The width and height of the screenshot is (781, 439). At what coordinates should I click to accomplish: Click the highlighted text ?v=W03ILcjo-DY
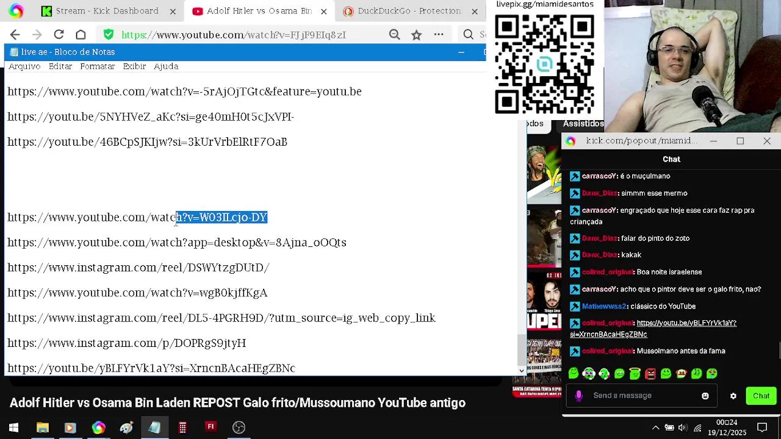point(221,217)
